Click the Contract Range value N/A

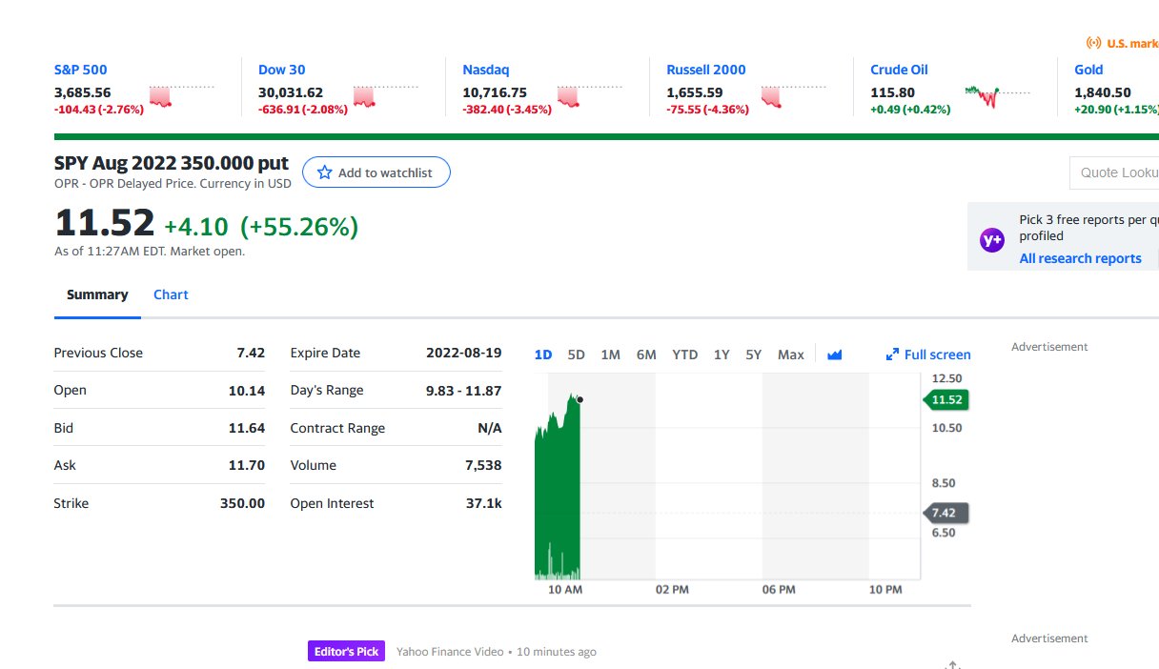[x=490, y=428]
